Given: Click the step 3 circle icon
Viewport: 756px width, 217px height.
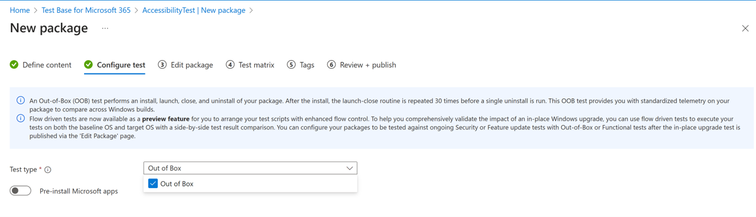Looking at the screenshot, I should coord(162,65).
